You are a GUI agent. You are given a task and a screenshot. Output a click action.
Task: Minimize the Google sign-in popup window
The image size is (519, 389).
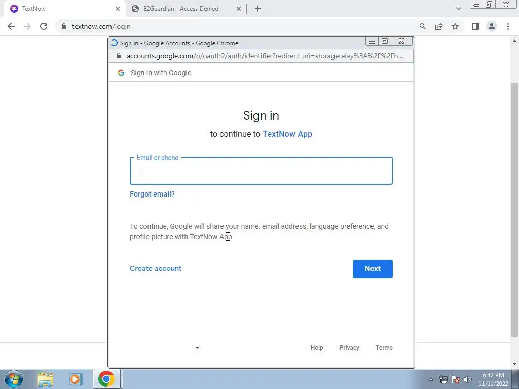(x=372, y=42)
